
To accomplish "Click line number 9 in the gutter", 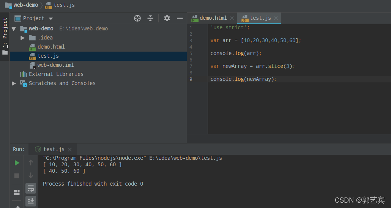I will pyautogui.click(x=191, y=79).
